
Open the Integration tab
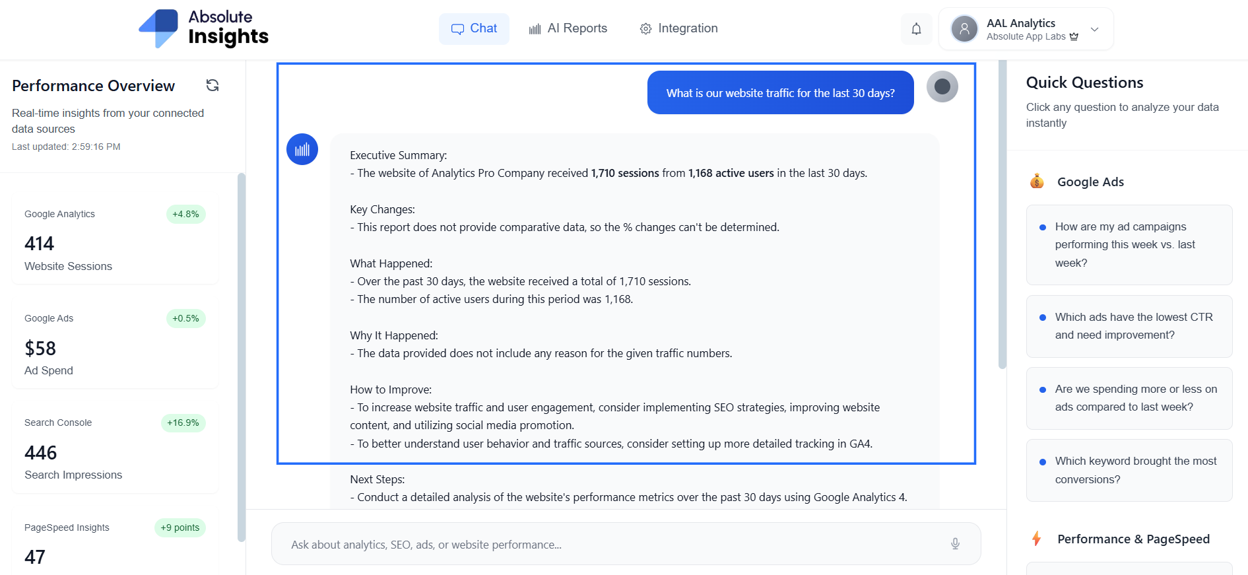click(678, 29)
